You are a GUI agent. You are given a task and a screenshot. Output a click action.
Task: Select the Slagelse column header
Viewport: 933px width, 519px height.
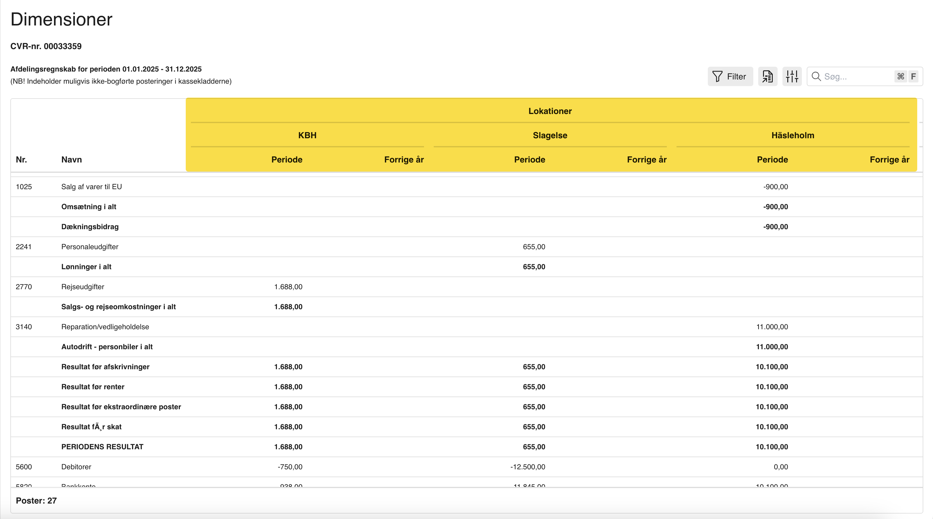pos(549,135)
